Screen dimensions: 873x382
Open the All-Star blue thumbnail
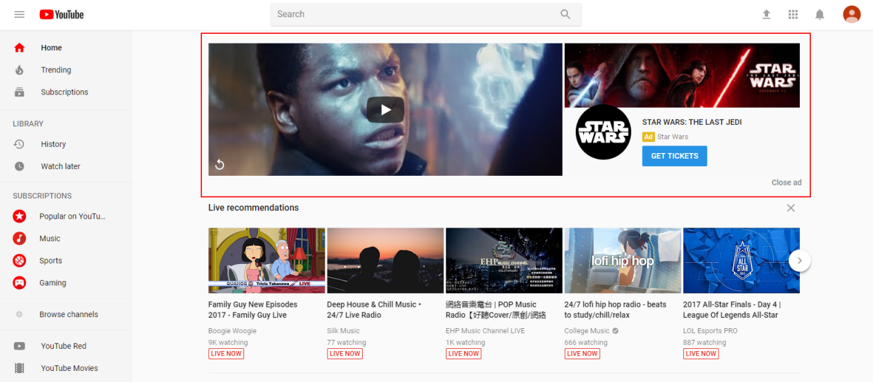coord(741,261)
